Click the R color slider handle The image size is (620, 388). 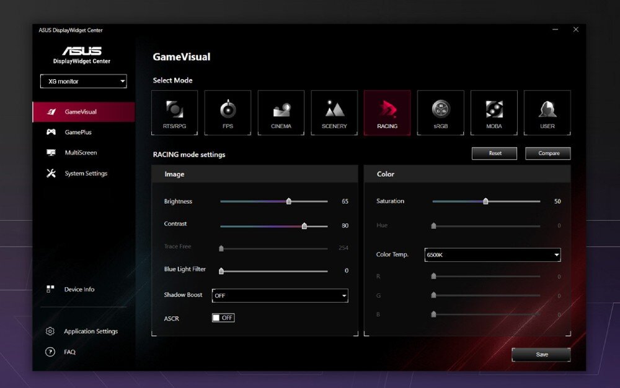pyautogui.click(x=434, y=276)
